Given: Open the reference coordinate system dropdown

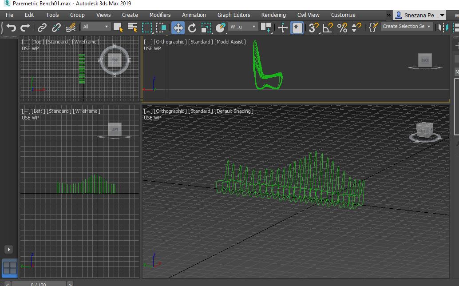Looking at the screenshot, I should click(243, 27).
